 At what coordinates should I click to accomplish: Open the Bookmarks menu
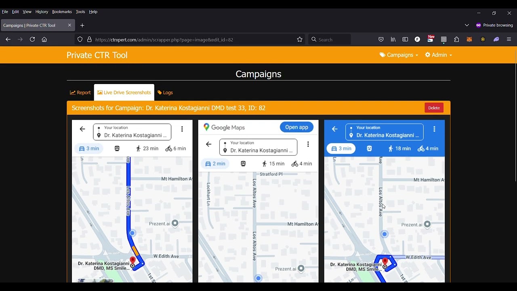pyautogui.click(x=62, y=12)
